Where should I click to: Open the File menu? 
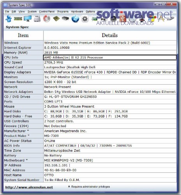(x=7, y=12)
